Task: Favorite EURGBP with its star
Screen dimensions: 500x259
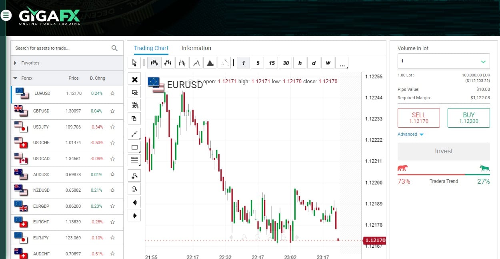Action: 112,206
